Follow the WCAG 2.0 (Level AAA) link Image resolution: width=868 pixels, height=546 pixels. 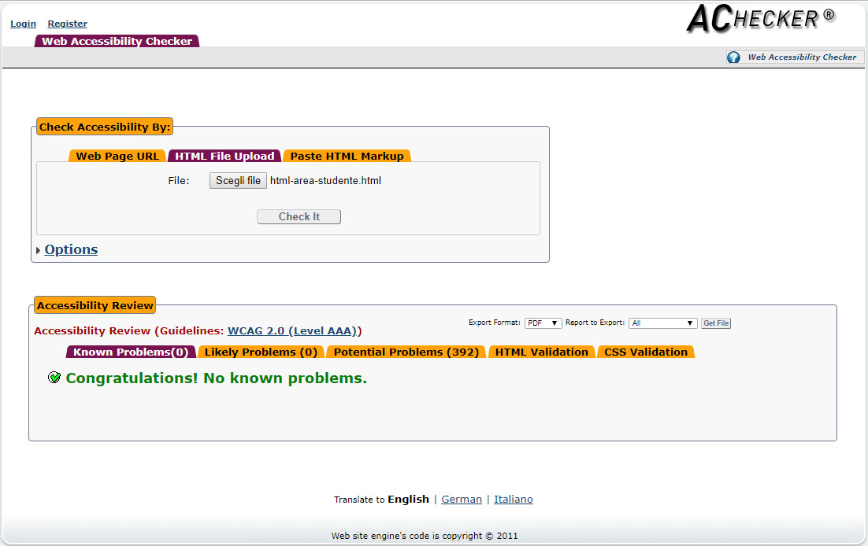291,331
